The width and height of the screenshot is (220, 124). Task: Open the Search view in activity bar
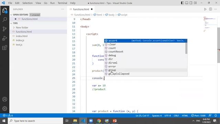point(4,20)
